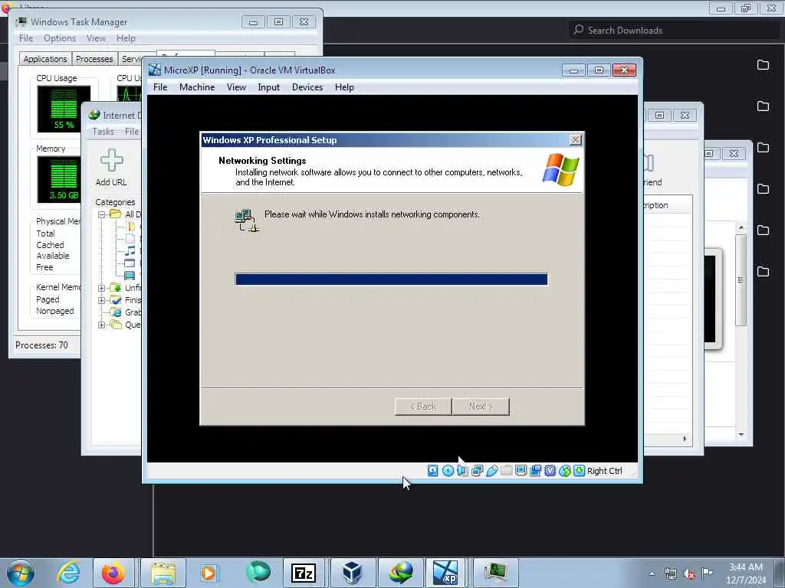Click the display monitor icon in VirtualBox status bar
785x588 pixels.
(x=521, y=471)
